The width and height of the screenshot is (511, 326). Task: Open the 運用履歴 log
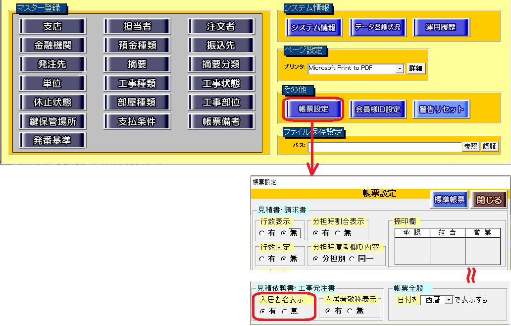441,28
